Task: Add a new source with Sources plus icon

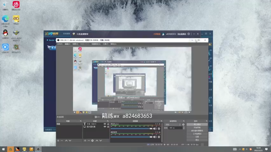Action: pos(85,141)
